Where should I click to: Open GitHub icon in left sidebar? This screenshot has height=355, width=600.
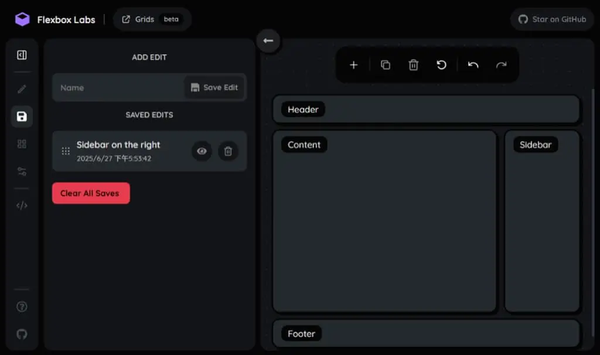point(22,334)
